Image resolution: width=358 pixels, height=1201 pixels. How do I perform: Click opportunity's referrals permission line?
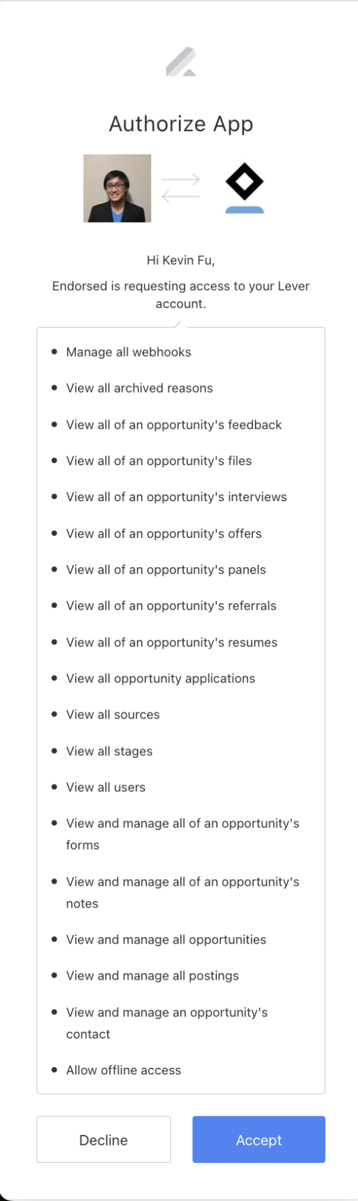click(171, 606)
